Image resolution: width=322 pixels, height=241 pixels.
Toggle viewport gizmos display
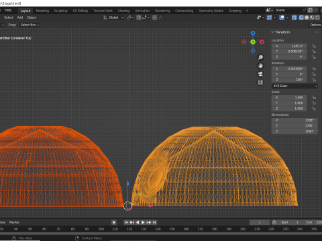[269, 17]
